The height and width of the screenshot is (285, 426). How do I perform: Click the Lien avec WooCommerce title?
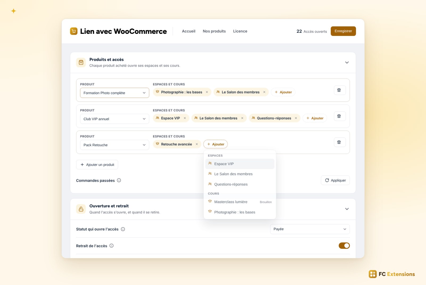[x=124, y=31]
